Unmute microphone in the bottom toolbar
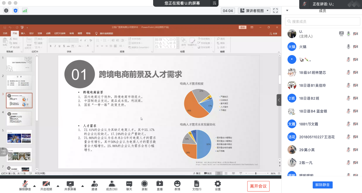The width and height of the screenshot is (362, 193). [x=25, y=186]
